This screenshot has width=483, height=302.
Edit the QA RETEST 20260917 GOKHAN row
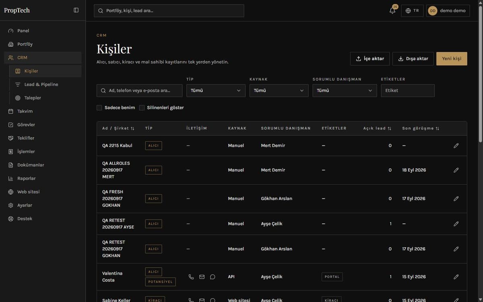pos(456,249)
